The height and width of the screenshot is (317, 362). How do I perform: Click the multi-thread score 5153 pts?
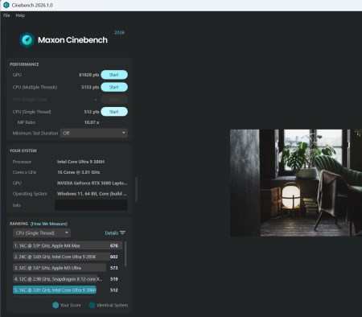coord(90,87)
